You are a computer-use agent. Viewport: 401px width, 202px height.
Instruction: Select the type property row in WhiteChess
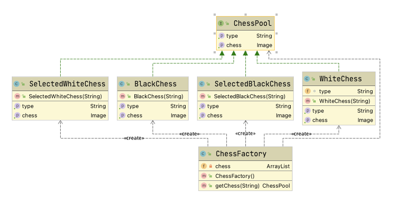pos(339,111)
